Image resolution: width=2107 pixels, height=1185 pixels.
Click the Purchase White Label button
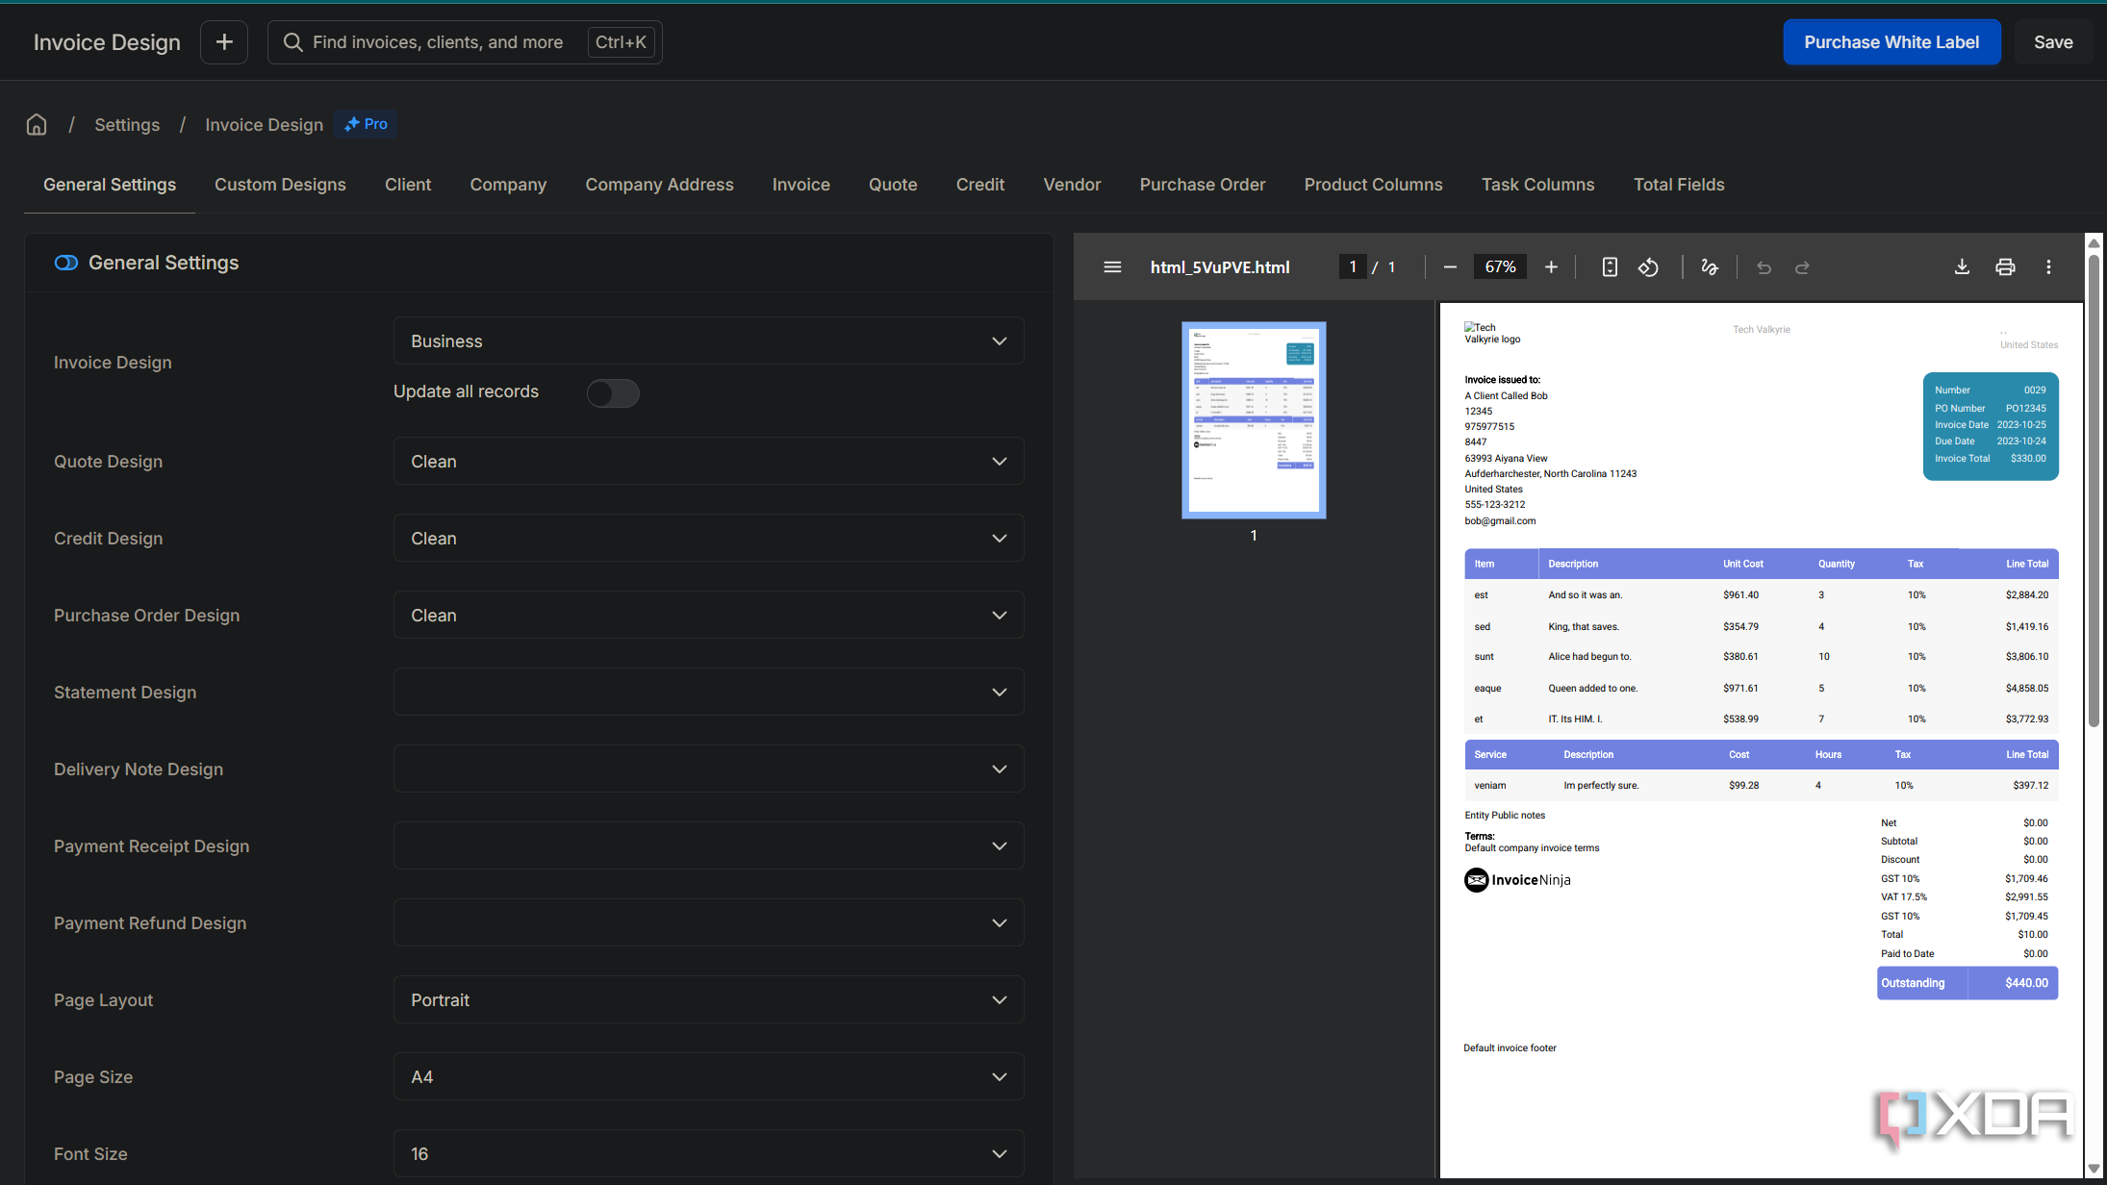tap(1891, 42)
